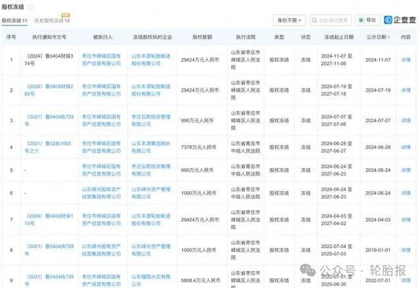Open 枣庄弘熙投资管理有限公司 in row 5
Image resolution: width=420 pixels, height=288 pixels.
pyautogui.click(x=151, y=170)
